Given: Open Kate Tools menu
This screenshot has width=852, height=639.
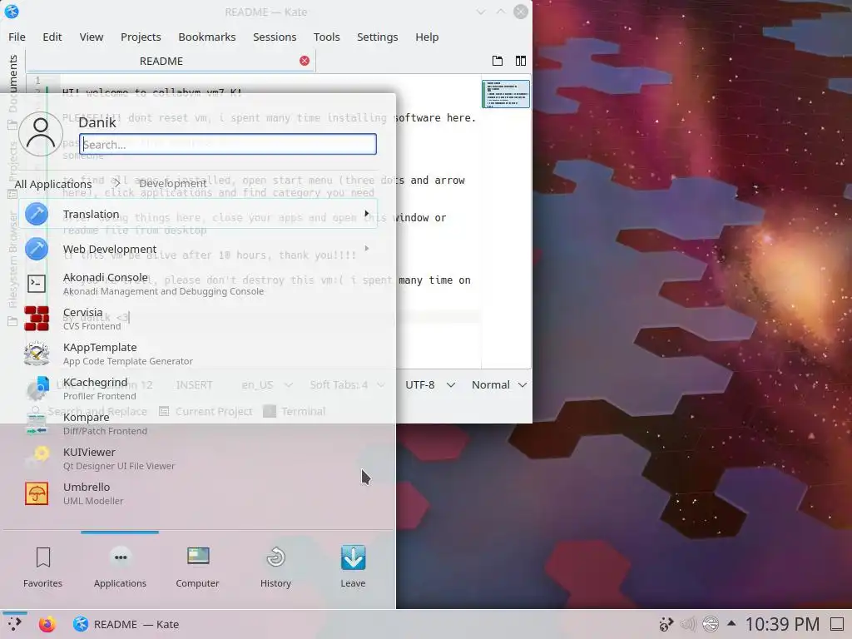Looking at the screenshot, I should (x=326, y=37).
